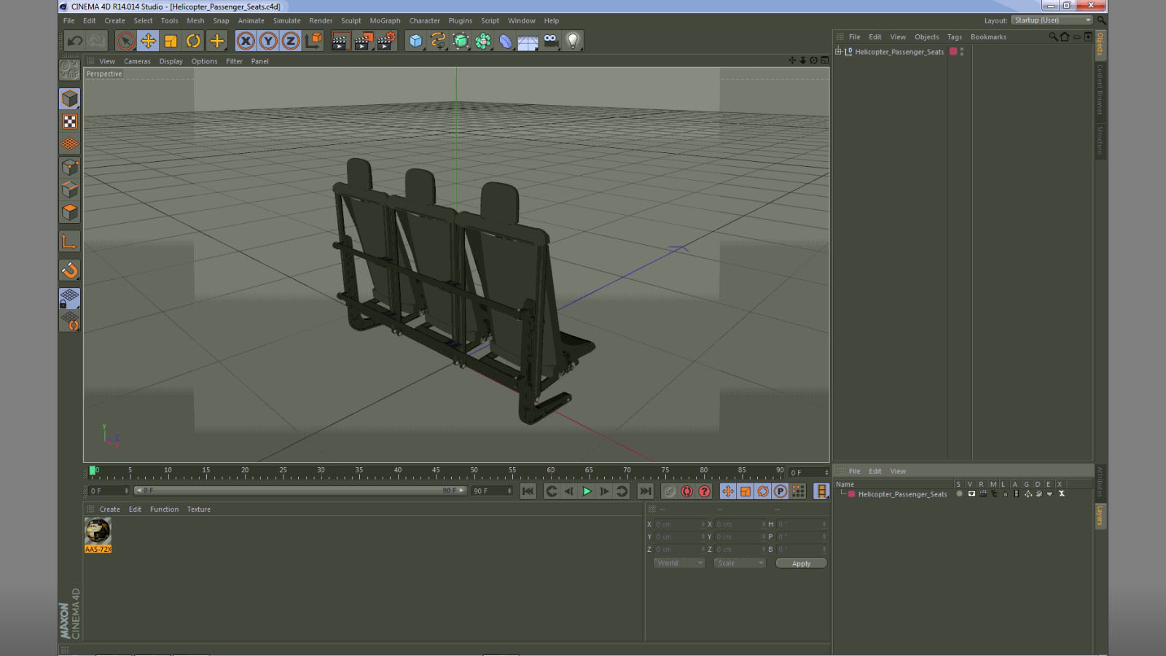Open the Object Manager Tags menu
The image size is (1166, 656).
click(x=955, y=37)
